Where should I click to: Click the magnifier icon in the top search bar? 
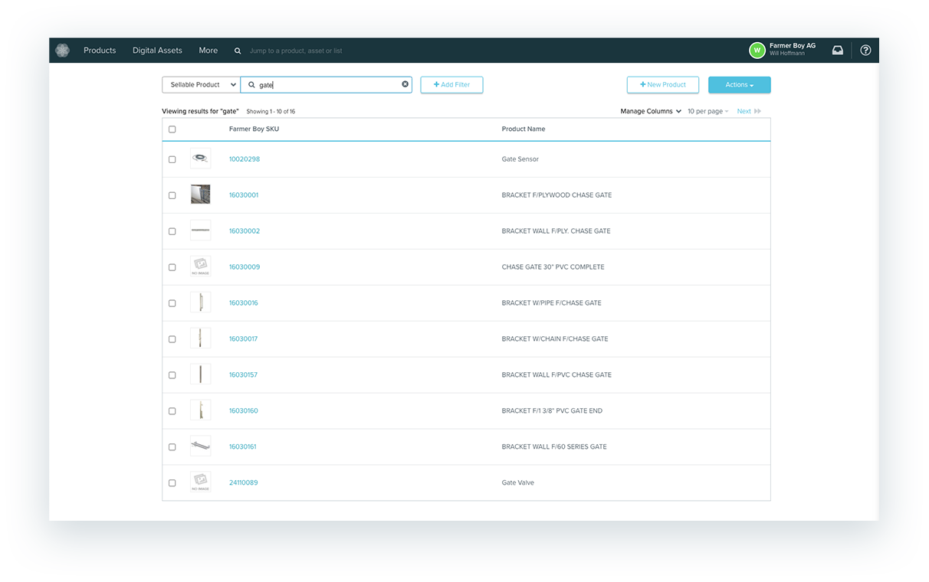pos(238,51)
